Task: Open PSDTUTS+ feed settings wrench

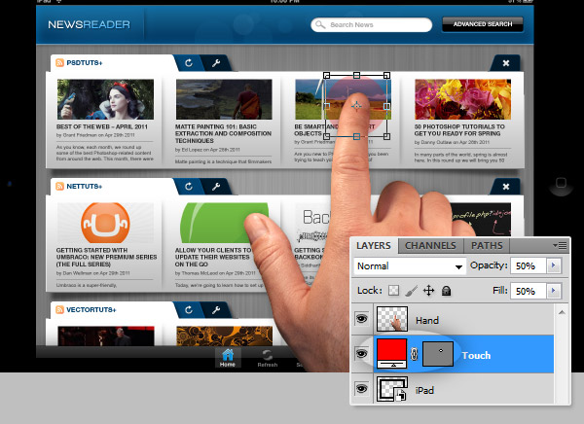Action: tap(216, 63)
